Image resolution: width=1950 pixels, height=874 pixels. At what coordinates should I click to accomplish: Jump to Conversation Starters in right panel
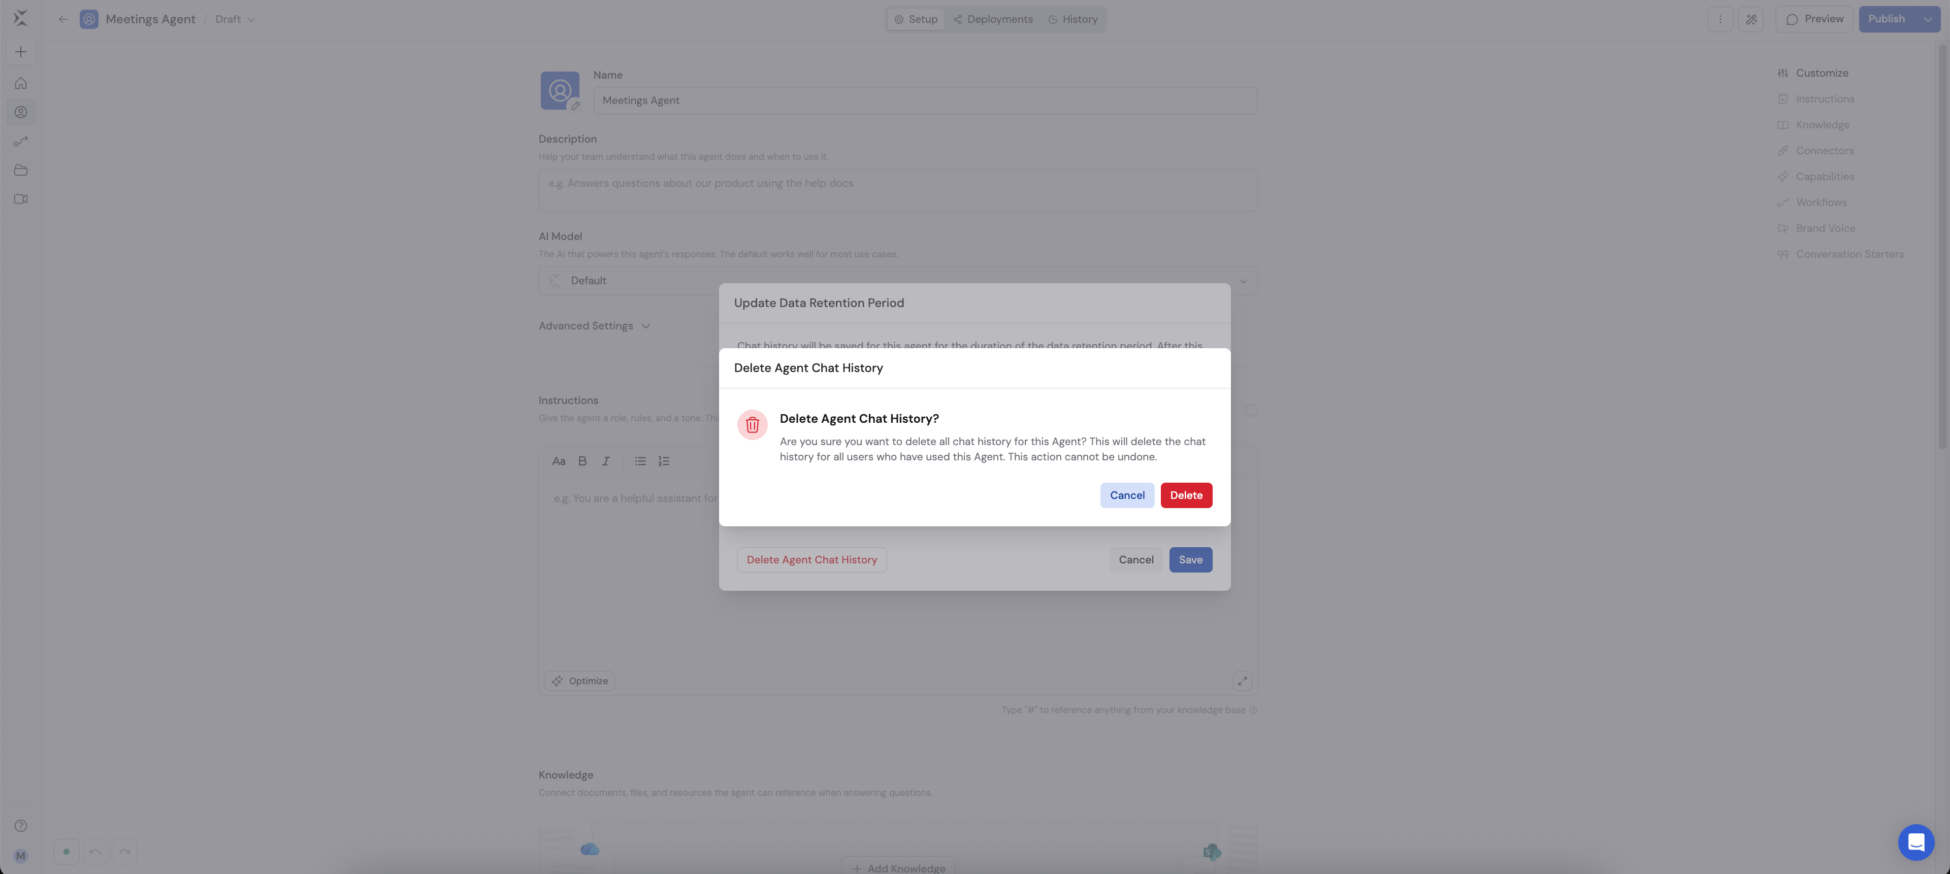pyautogui.click(x=1840, y=254)
